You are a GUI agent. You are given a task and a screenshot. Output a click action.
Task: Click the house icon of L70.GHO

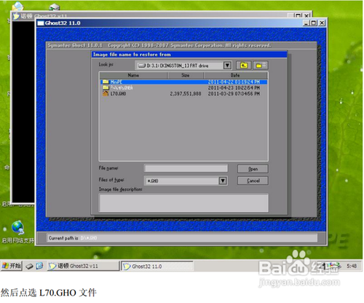(x=106, y=93)
